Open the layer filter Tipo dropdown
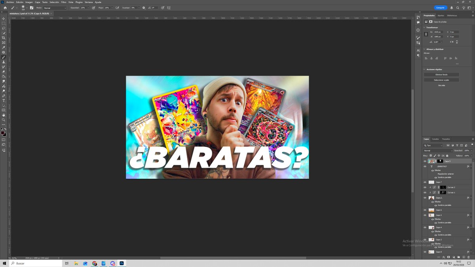The image size is (475, 267). point(433,146)
